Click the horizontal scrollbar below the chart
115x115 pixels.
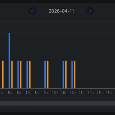(57, 103)
